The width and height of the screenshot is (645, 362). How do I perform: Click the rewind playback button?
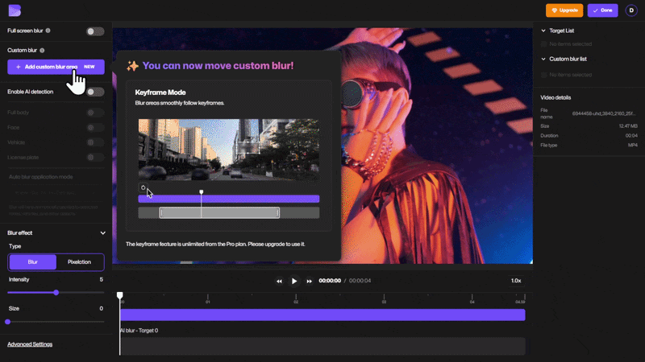tap(279, 281)
